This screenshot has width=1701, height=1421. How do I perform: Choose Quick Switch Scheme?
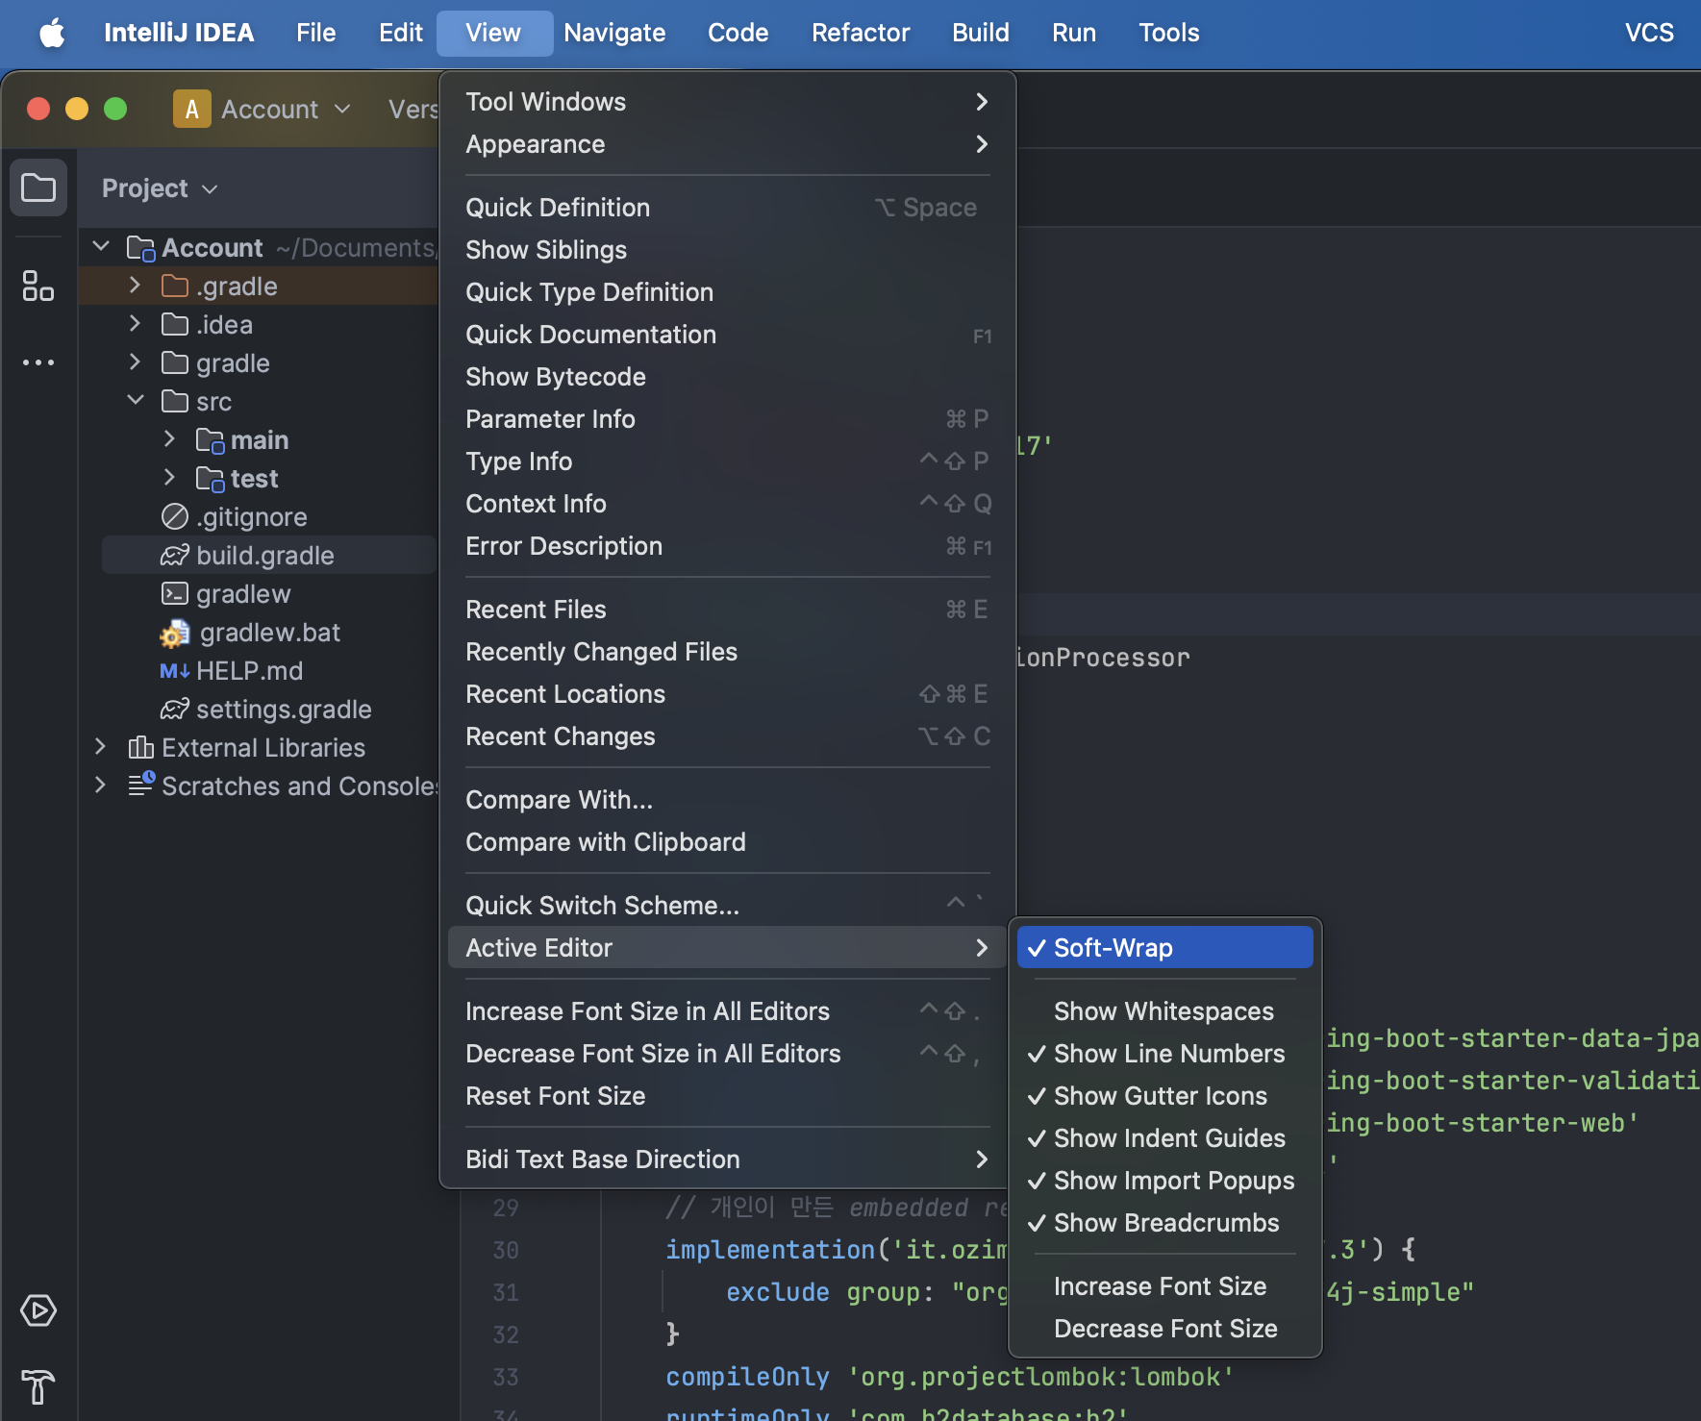tap(727, 905)
